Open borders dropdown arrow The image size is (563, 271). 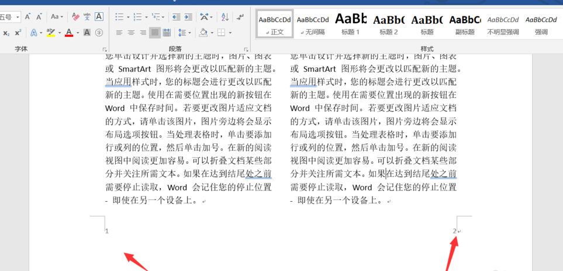(230, 33)
